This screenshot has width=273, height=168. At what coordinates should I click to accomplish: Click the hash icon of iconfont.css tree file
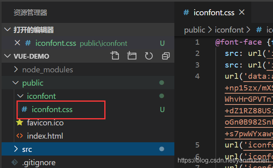[25, 109]
